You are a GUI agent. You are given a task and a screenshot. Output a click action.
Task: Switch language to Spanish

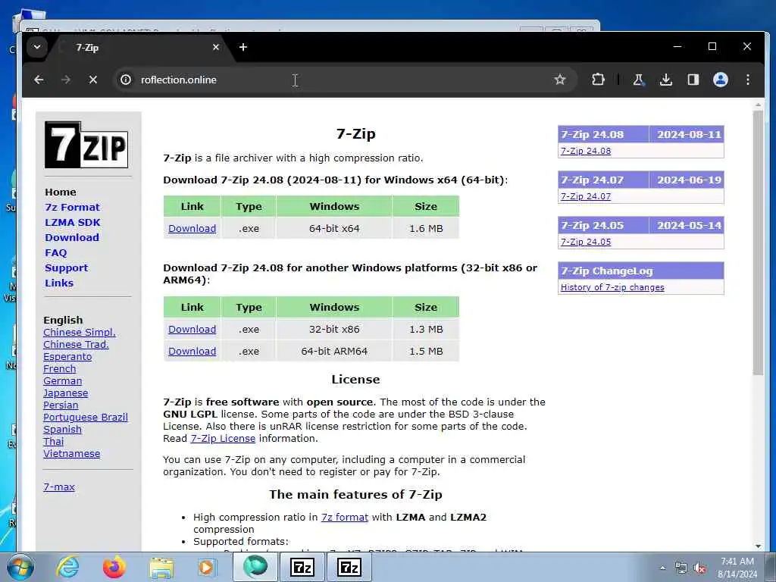[x=62, y=430]
